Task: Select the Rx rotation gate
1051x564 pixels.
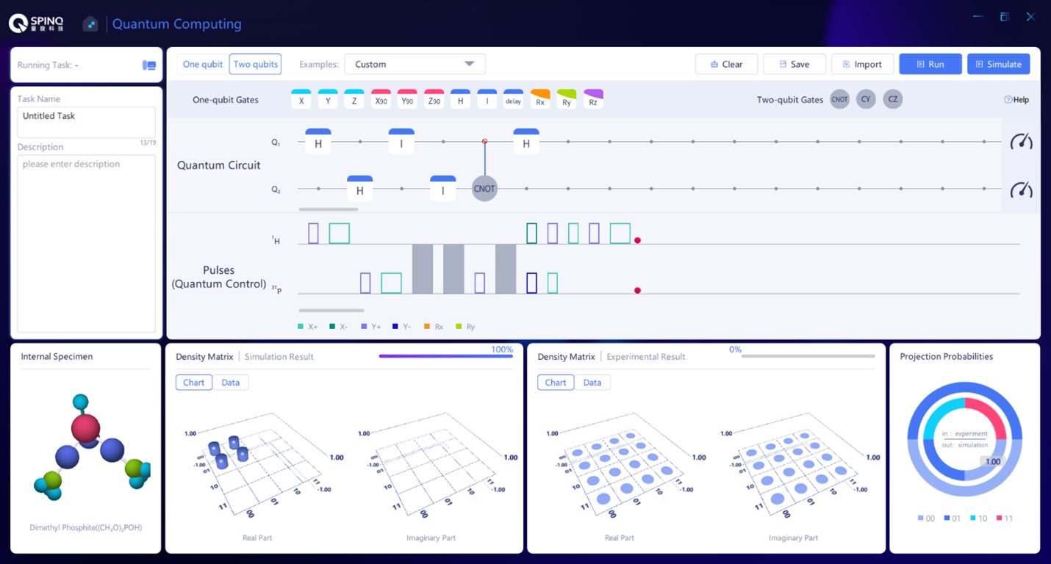Action: (540, 99)
